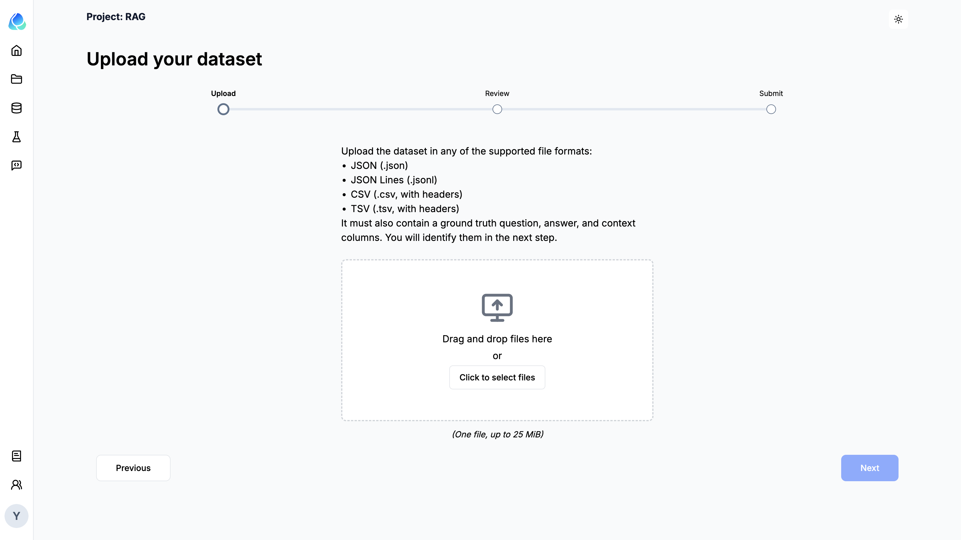Select the datasets/database icon

click(x=17, y=108)
